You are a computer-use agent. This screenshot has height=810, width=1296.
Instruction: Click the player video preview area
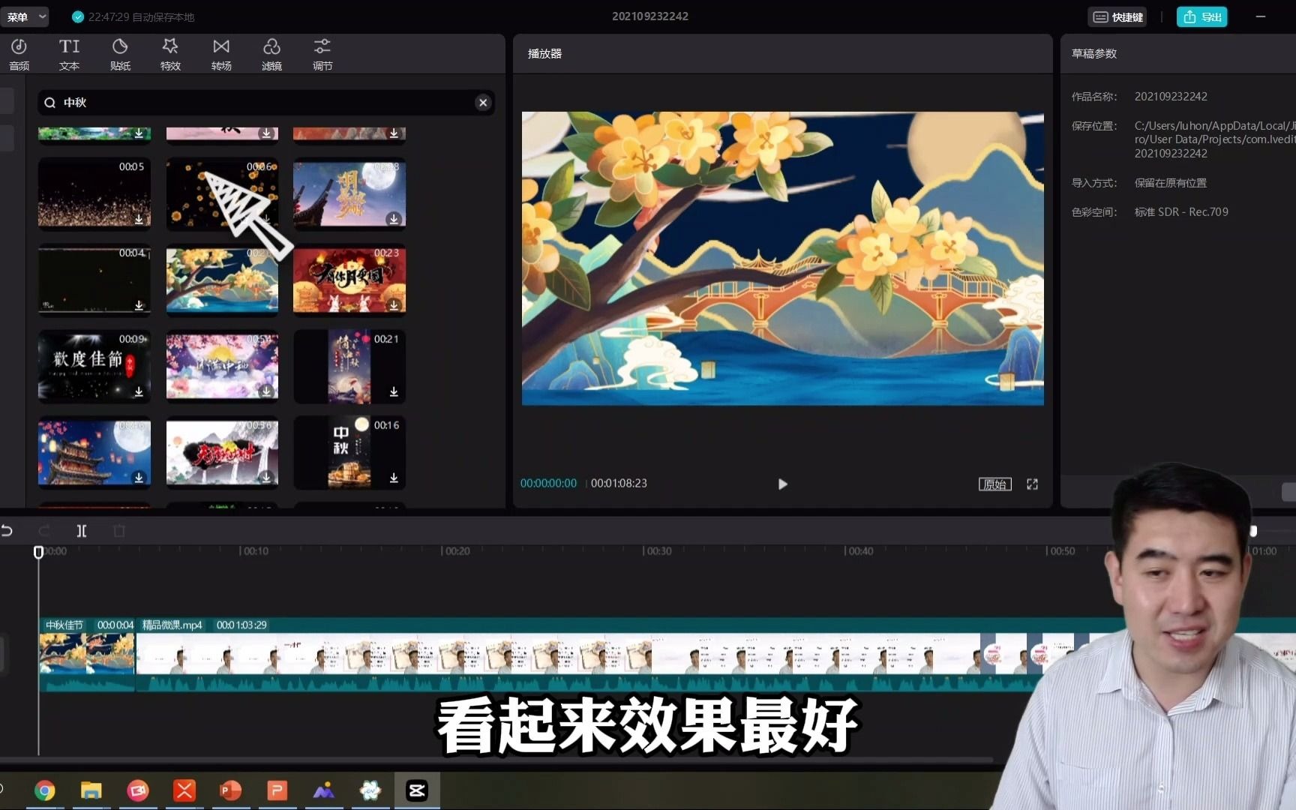point(783,259)
